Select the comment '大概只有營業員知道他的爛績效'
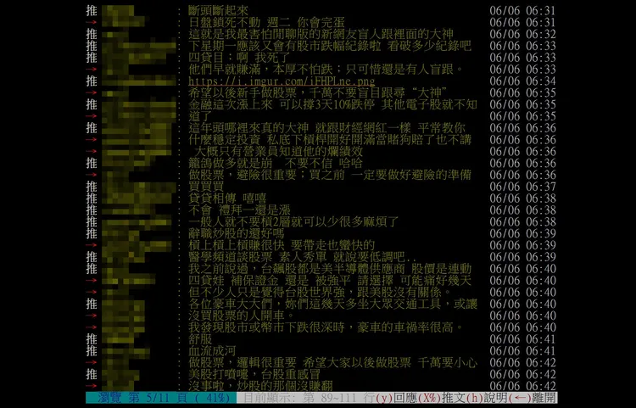636x408 pixels. (x=279, y=152)
